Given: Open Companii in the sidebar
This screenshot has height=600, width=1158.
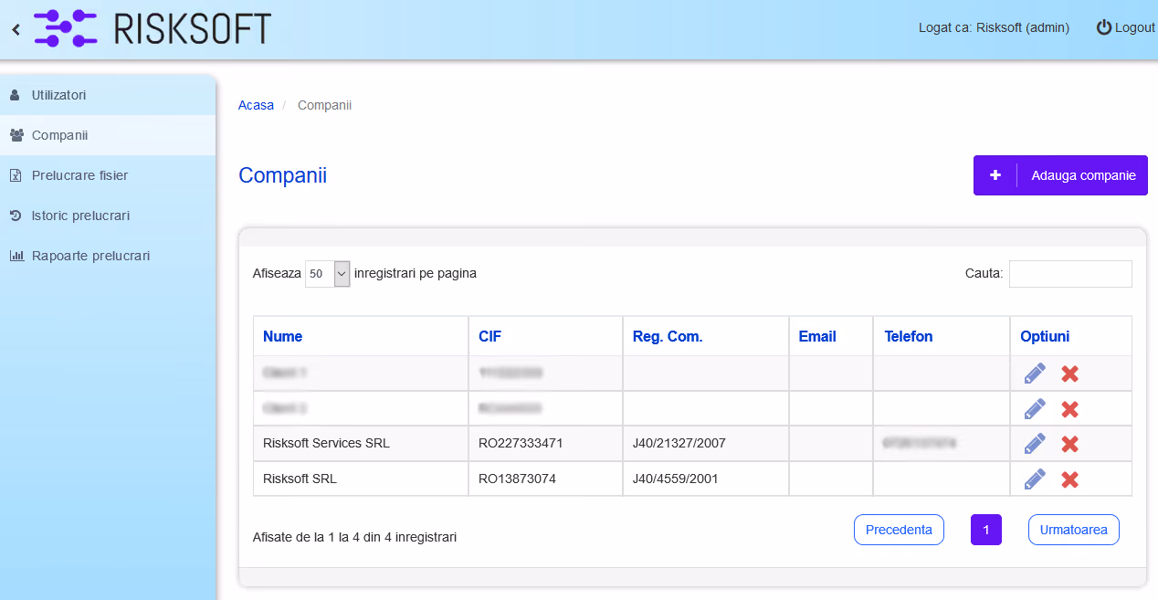Looking at the screenshot, I should 108,135.
